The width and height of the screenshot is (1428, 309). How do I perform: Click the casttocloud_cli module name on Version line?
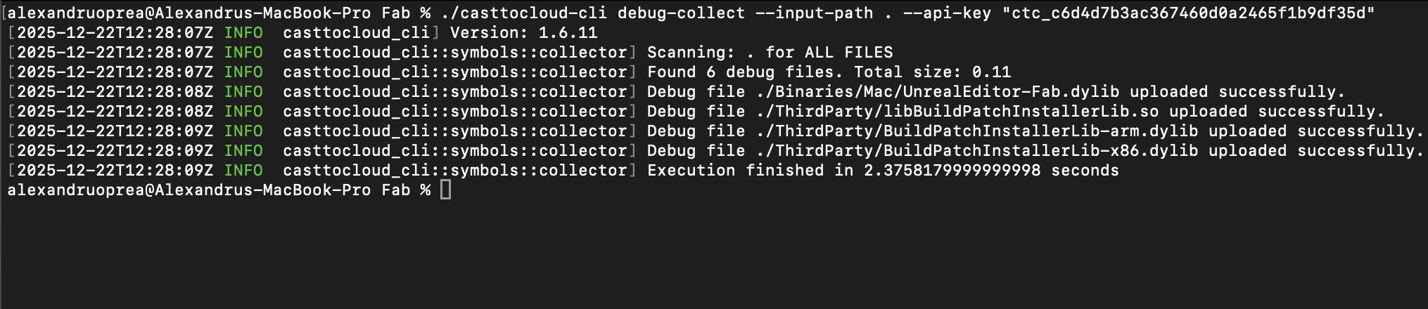coord(357,33)
